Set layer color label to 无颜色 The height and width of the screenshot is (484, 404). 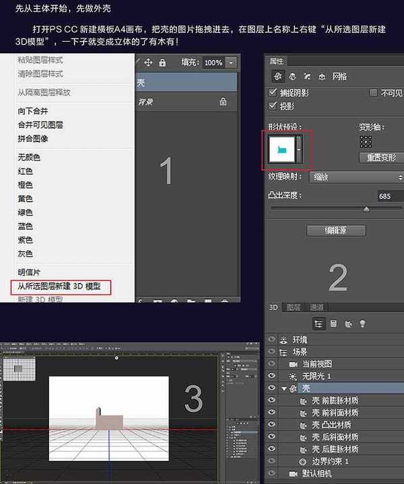point(29,157)
